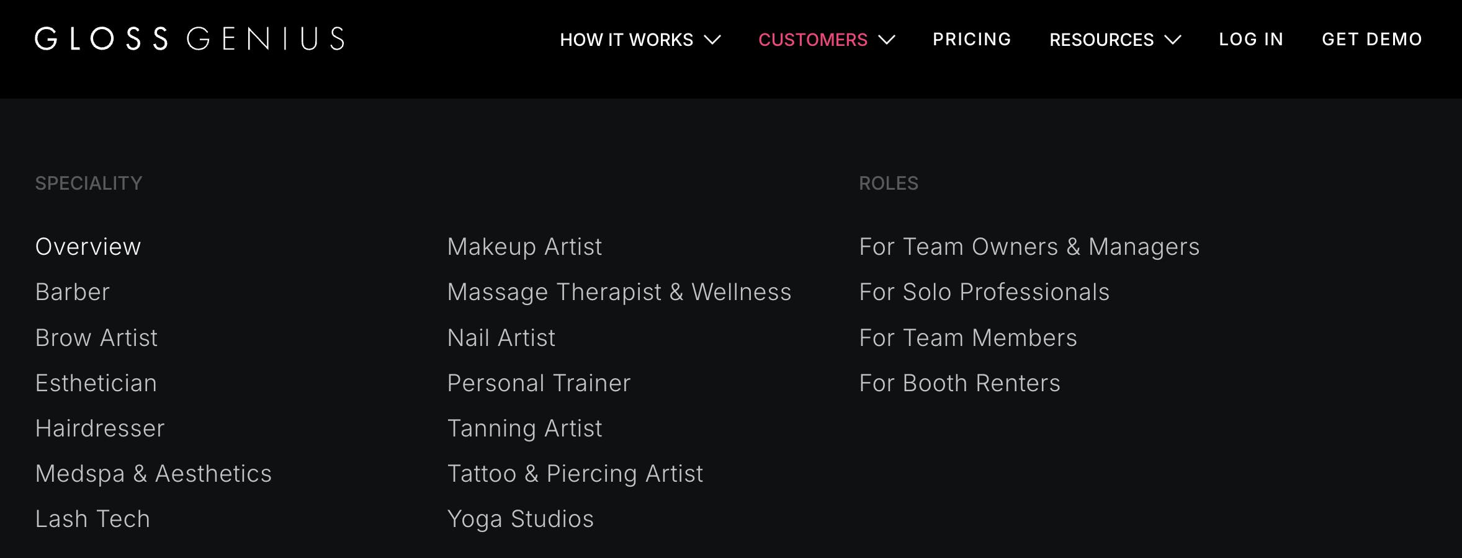The width and height of the screenshot is (1462, 558).
Task: Open the Overview speciality link
Action: [88, 247]
